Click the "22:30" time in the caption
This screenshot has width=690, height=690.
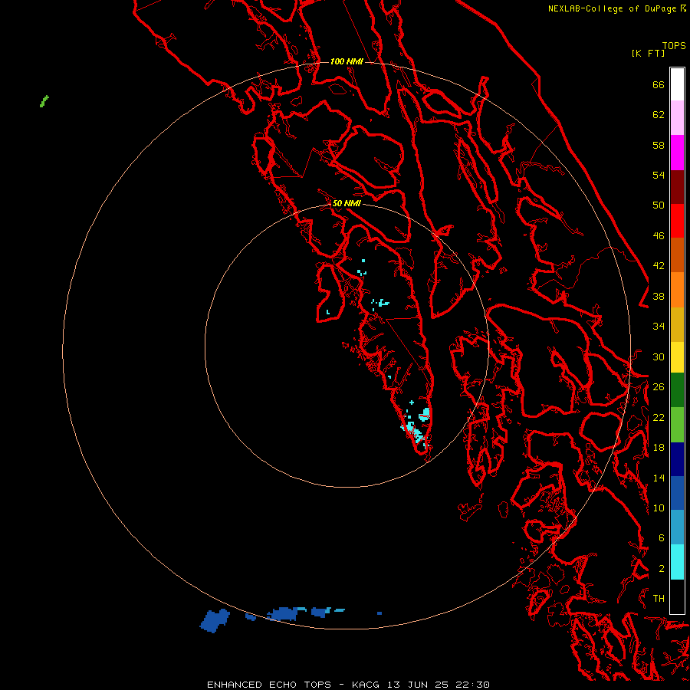[473, 685]
